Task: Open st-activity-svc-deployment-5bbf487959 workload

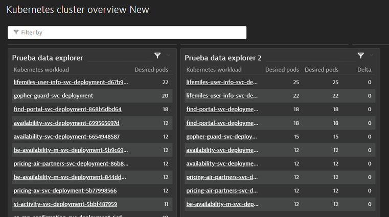Action: pos(65,204)
